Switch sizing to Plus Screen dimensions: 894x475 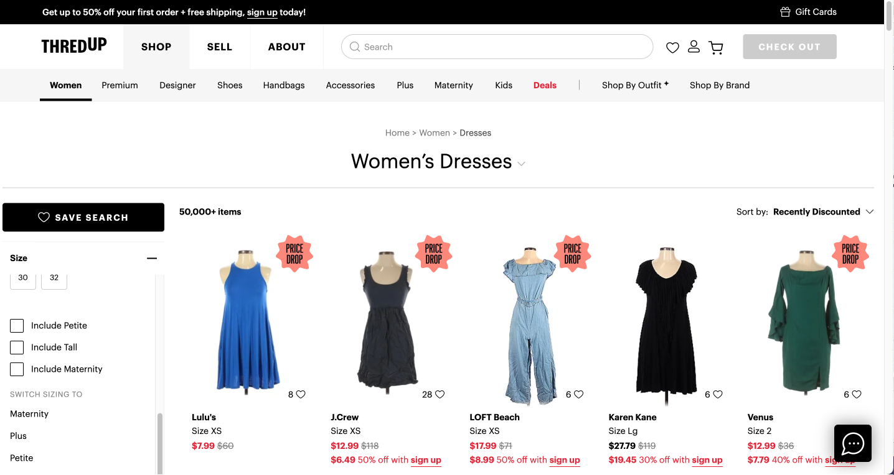pos(19,436)
